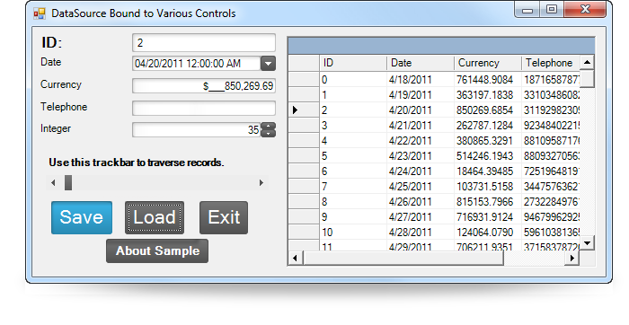
Task: Click the ID cell with value 3
Action: tap(353, 125)
